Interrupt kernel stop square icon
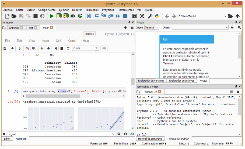 click(62, 48)
